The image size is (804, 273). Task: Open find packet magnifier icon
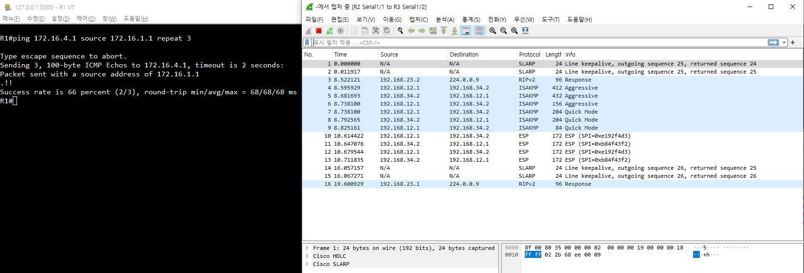point(400,31)
